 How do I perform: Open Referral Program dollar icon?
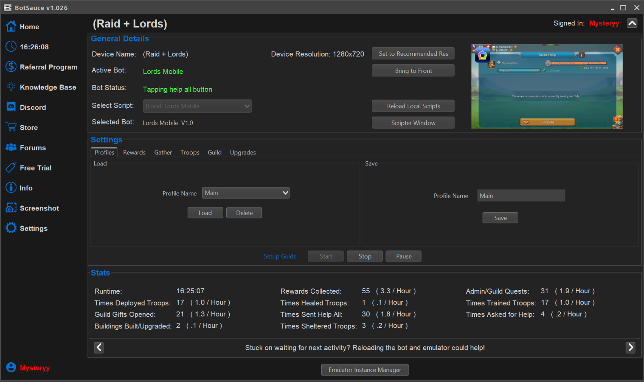click(11, 66)
